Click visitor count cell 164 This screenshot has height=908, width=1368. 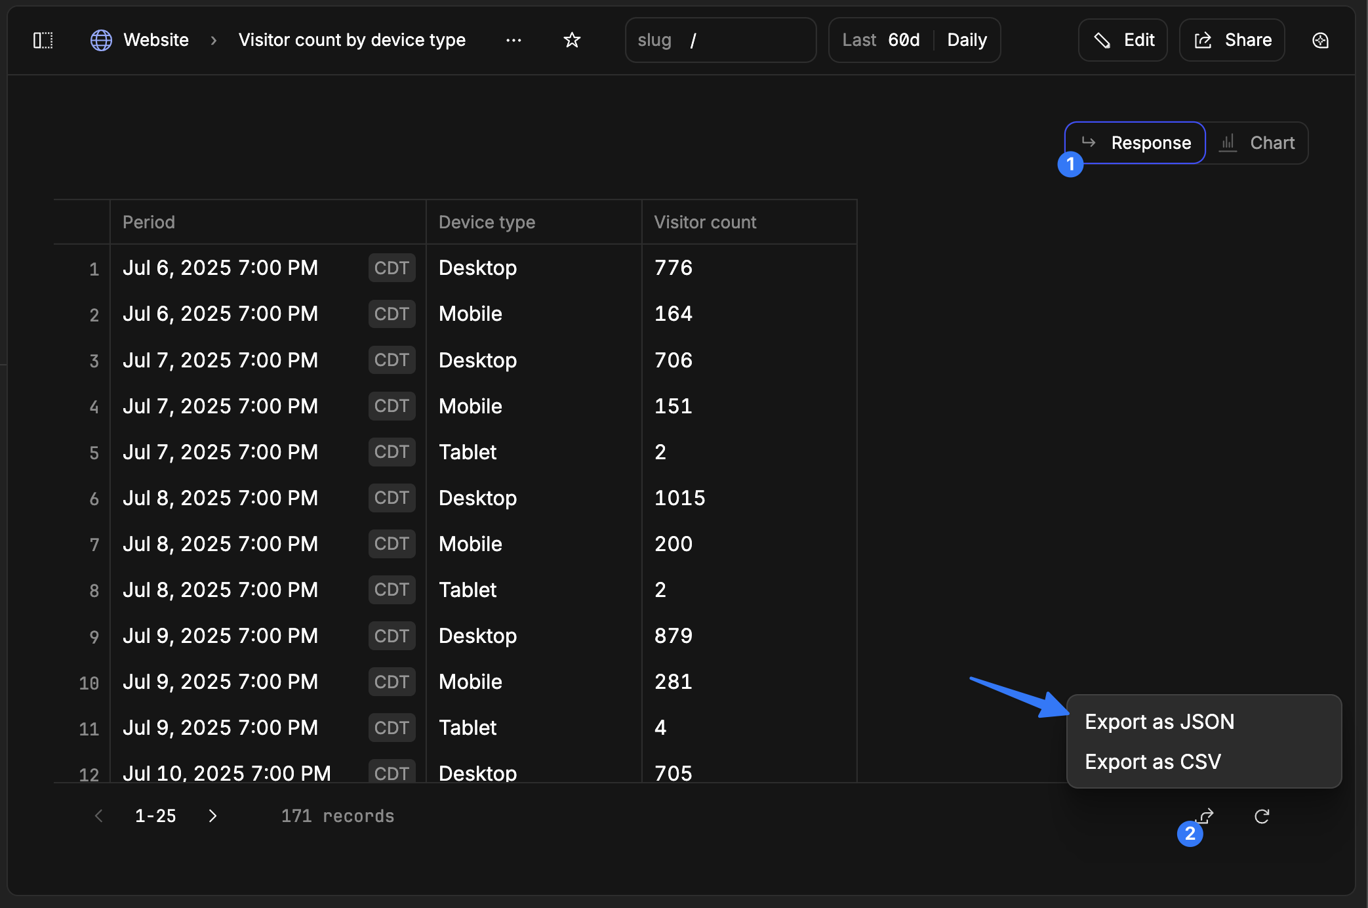tap(674, 314)
